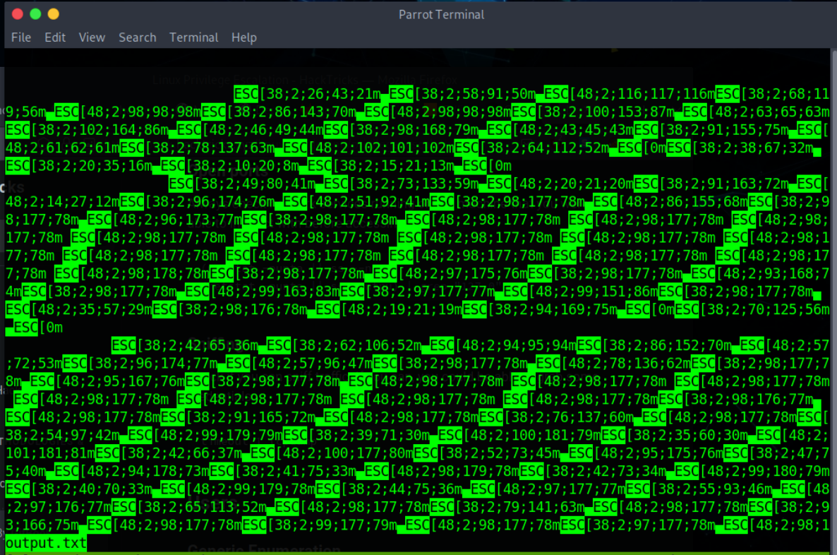Open the File menu
Viewport: 837px width, 555px height.
coord(21,37)
